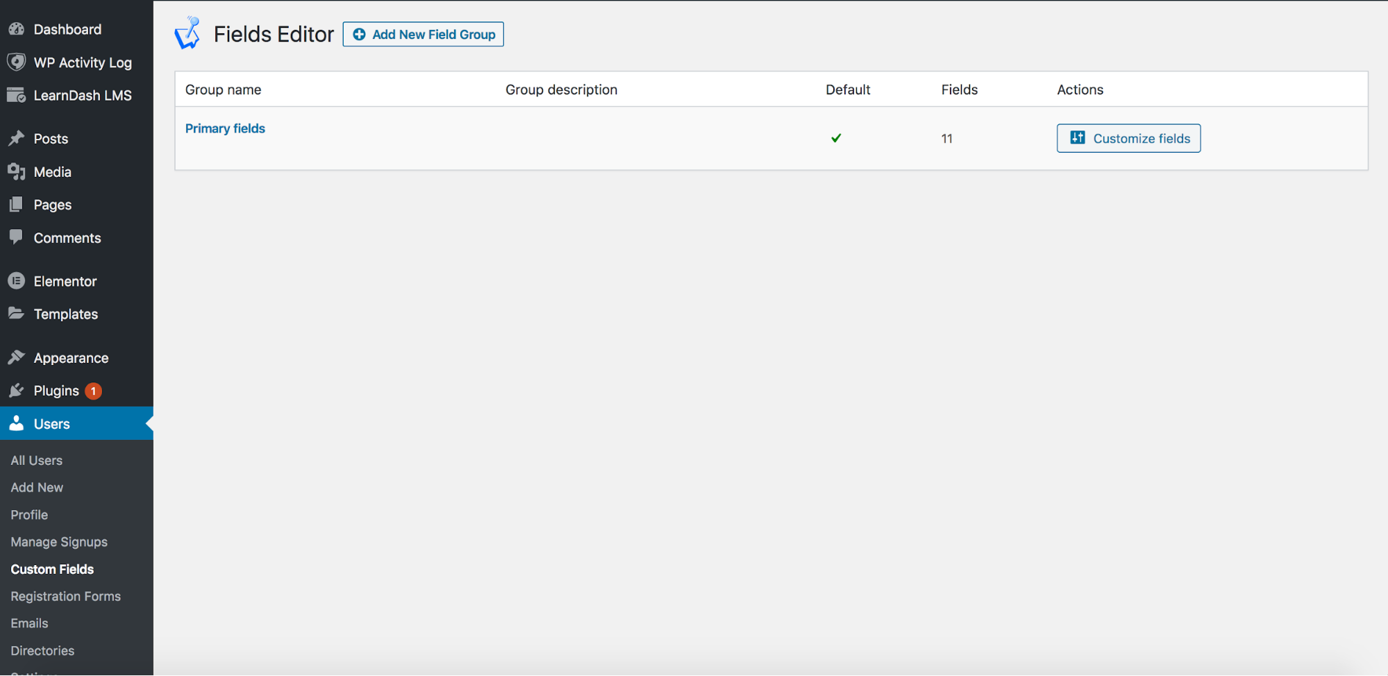Click the Dashboard gauge icon
Viewport: 1388px width, 676px height.
(17, 29)
